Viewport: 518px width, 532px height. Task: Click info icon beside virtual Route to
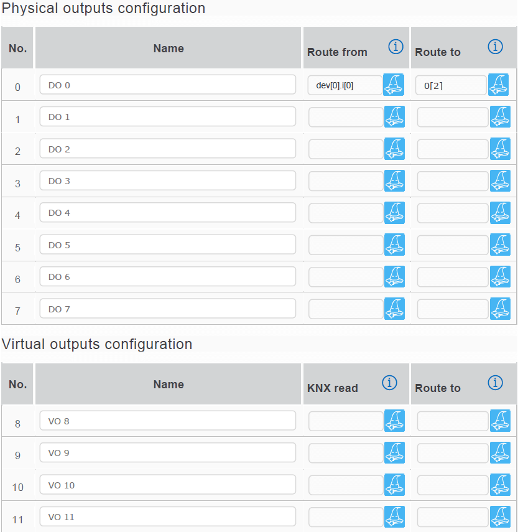point(495,383)
